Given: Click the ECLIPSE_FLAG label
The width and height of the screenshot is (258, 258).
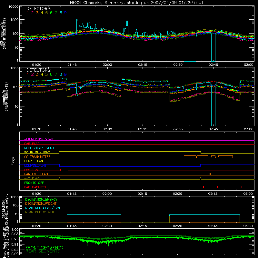Looking at the screenshot, I should click(35, 165).
